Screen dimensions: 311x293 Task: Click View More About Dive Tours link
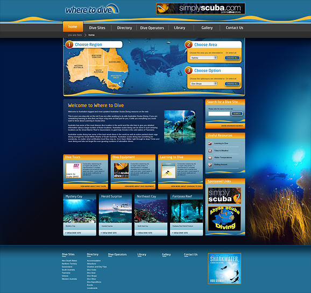pos(93,187)
